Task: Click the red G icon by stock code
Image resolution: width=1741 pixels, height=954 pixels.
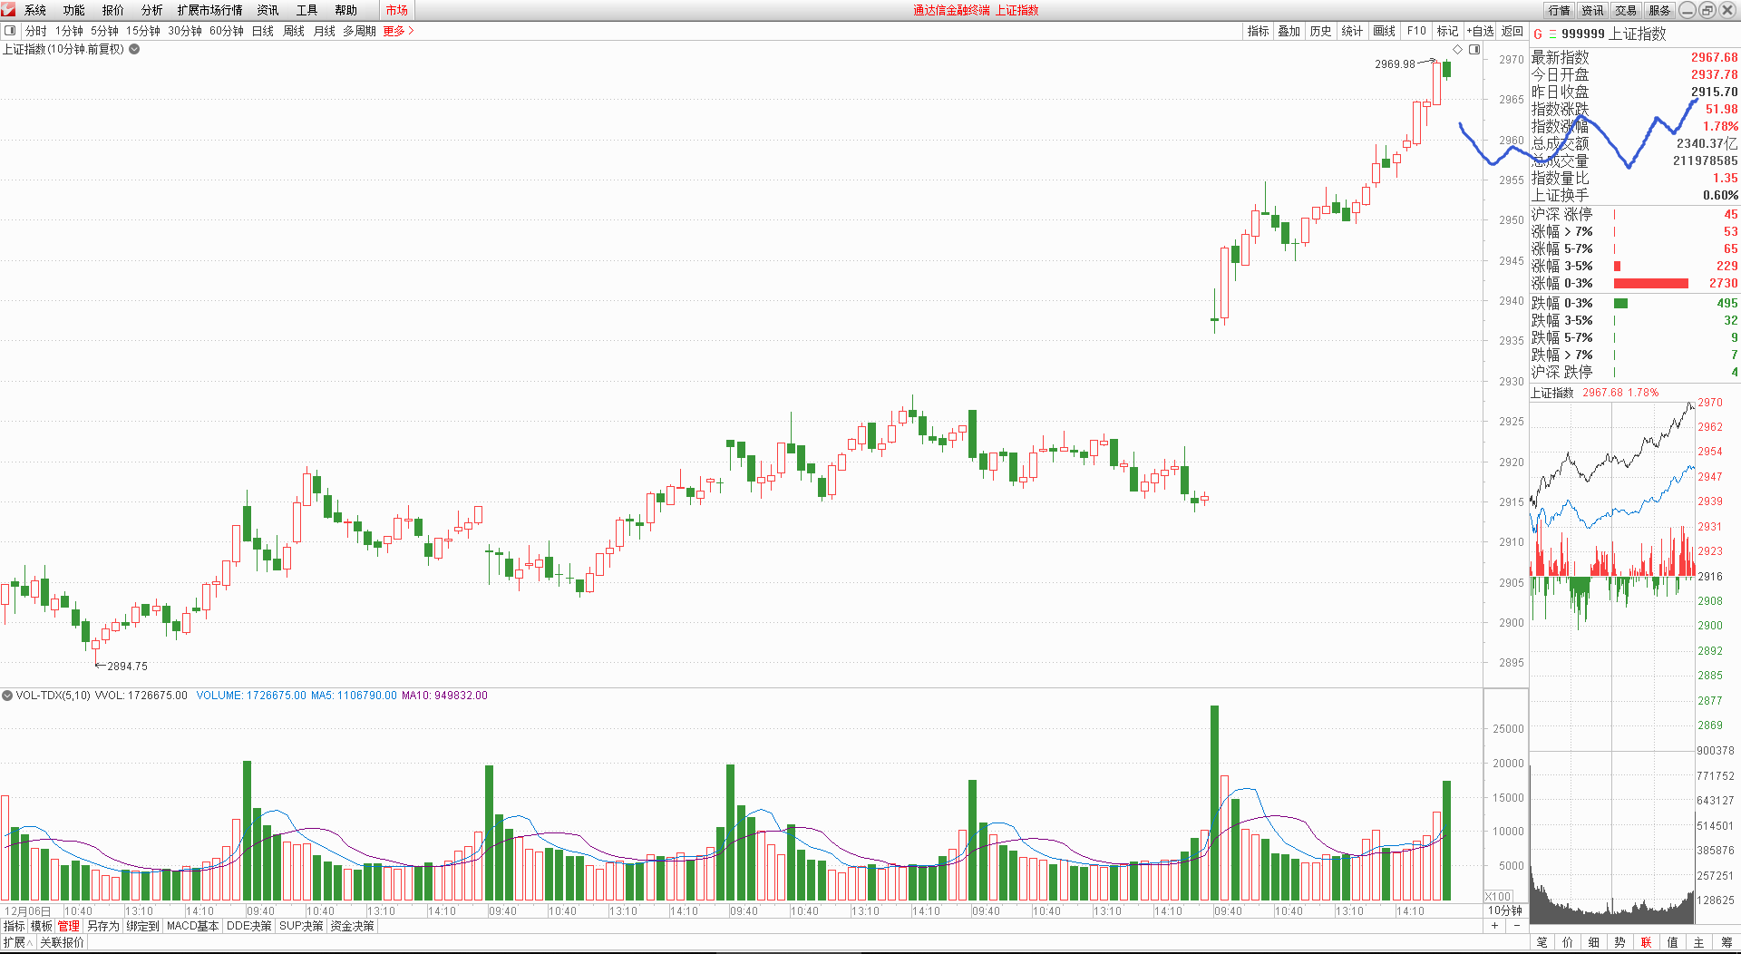Action: click(x=1538, y=34)
